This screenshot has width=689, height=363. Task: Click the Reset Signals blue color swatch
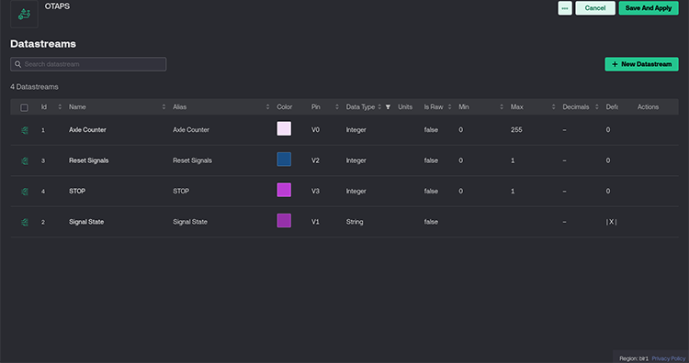click(284, 159)
